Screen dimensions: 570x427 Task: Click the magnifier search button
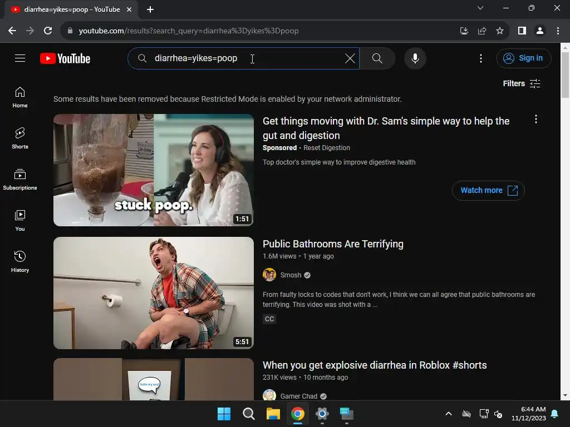tap(377, 58)
